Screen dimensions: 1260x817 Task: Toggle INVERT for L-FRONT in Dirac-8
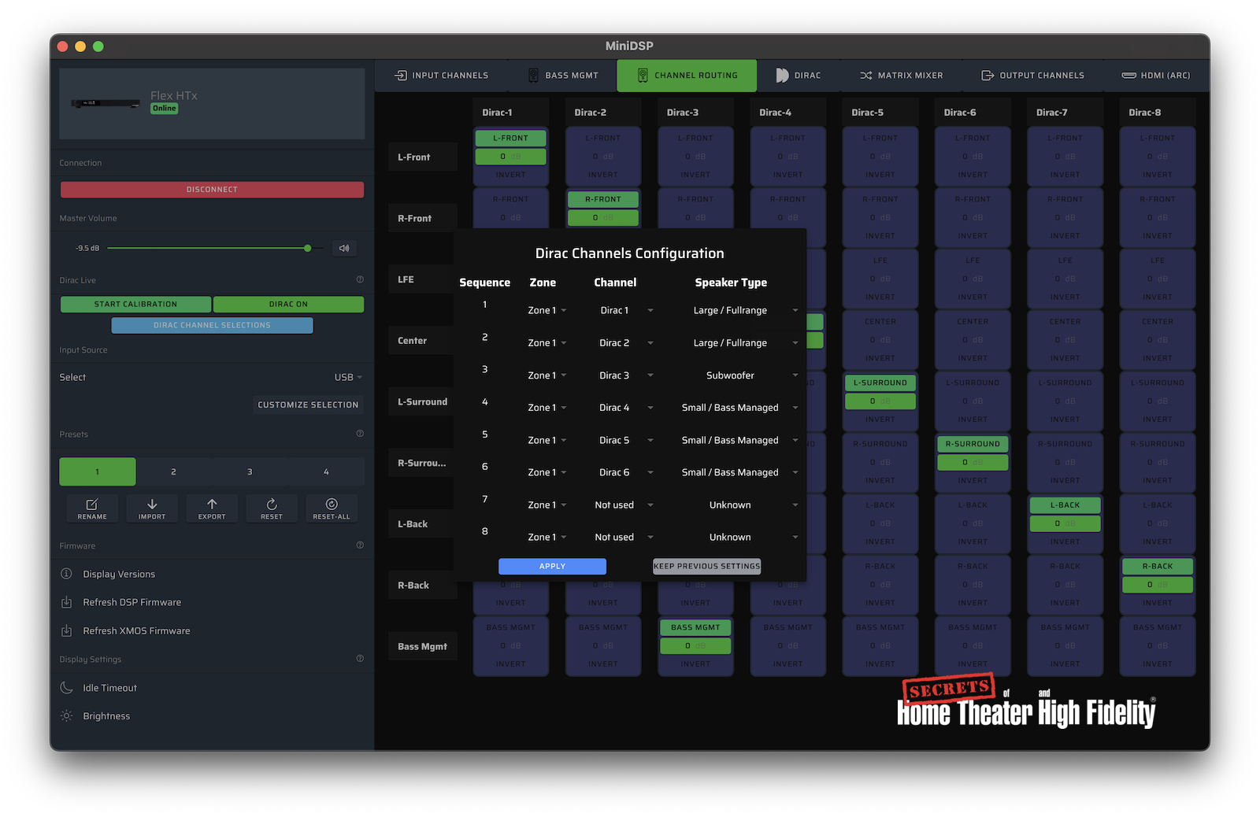coord(1157,175)
